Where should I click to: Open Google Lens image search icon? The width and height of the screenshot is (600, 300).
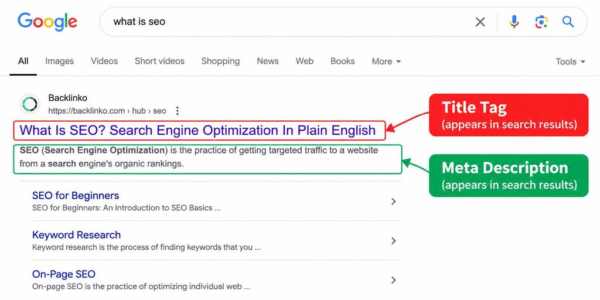tap(541, 22)
